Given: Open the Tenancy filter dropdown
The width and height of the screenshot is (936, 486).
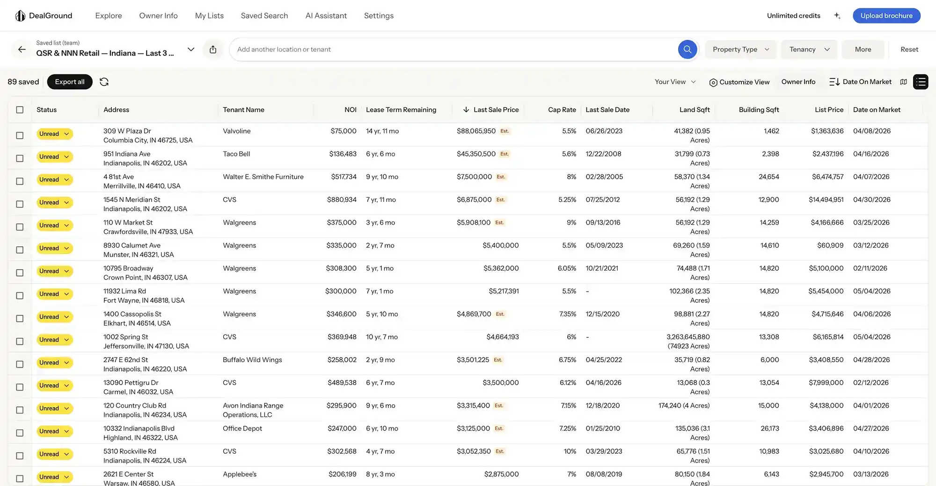Looking at the screenshot, I should click(x=809, y=50).
